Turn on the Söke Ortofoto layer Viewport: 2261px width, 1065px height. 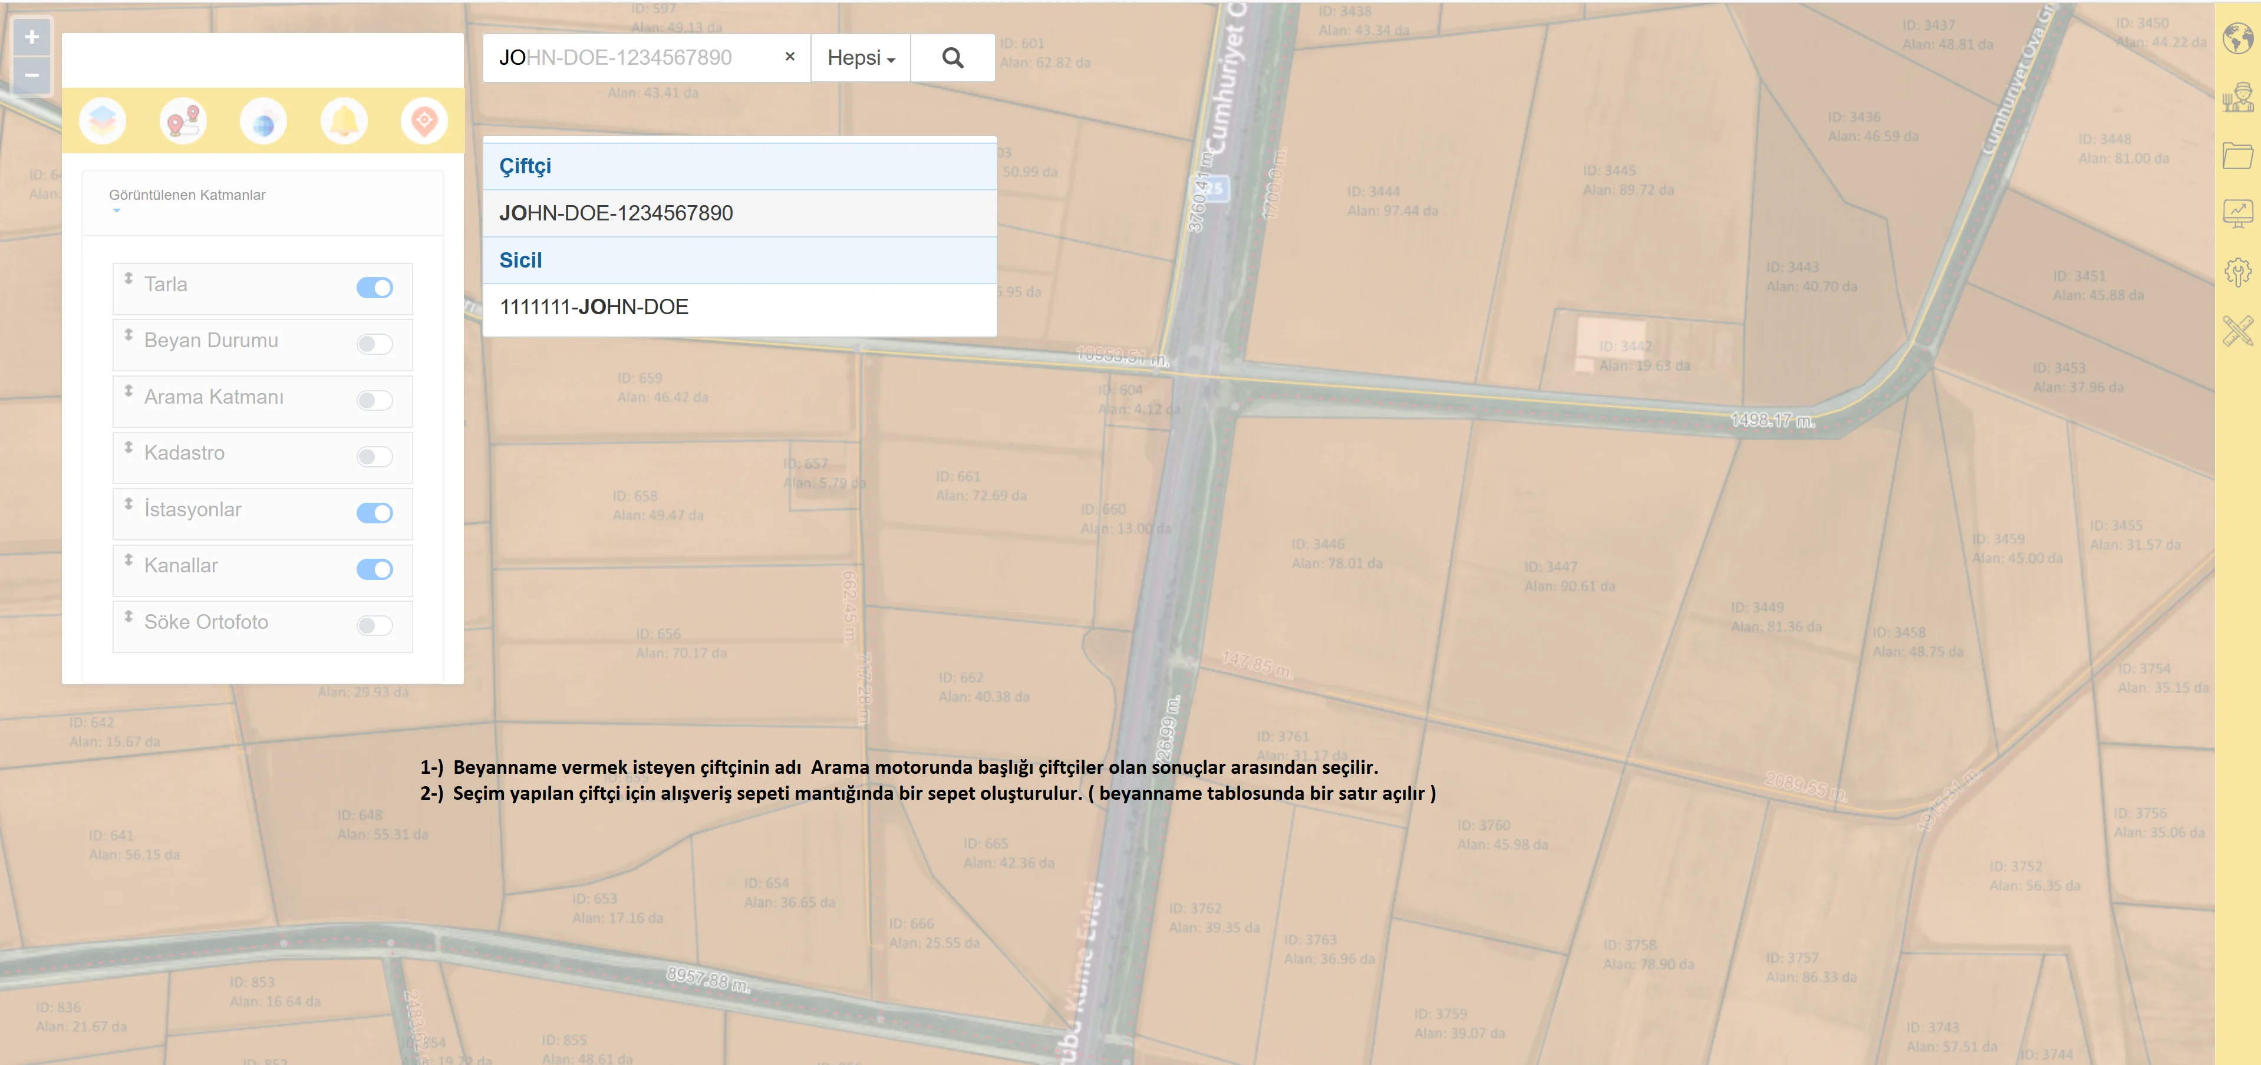[x=375, y=626]
